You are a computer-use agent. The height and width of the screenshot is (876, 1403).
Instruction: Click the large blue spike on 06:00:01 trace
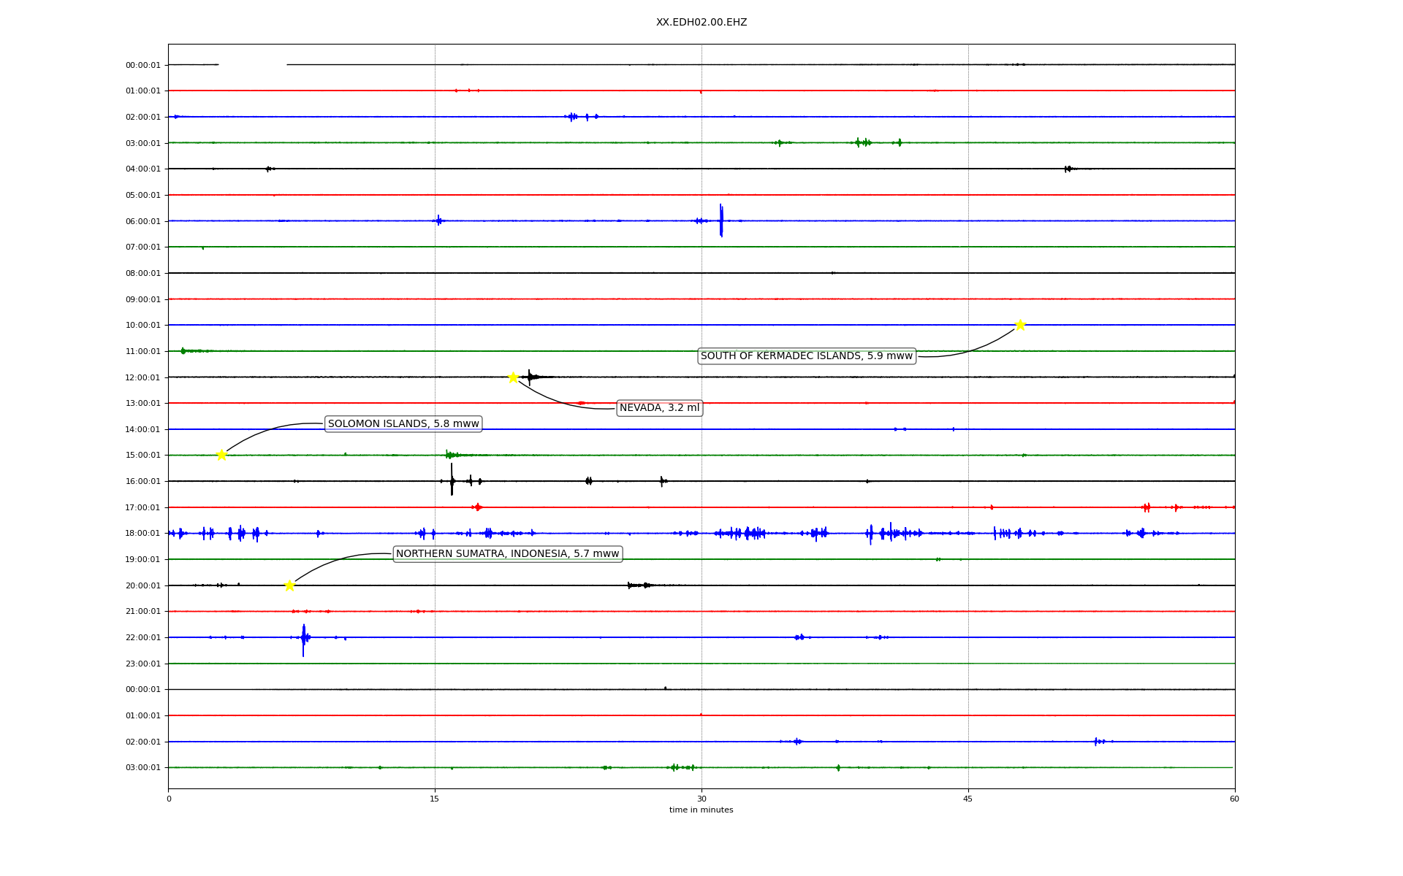click(721, 220)
